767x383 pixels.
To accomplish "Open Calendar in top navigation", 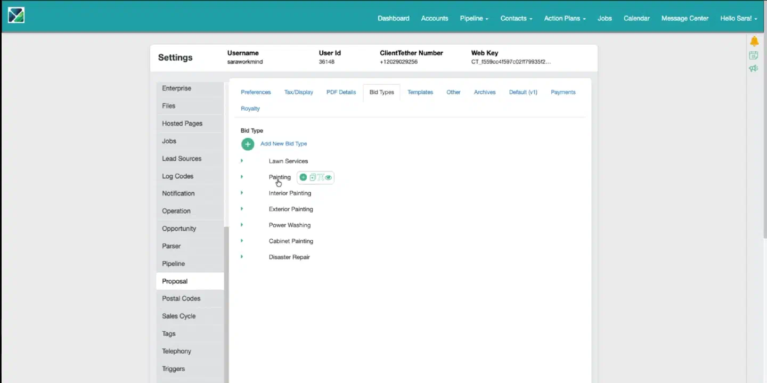I will (637, 18).
